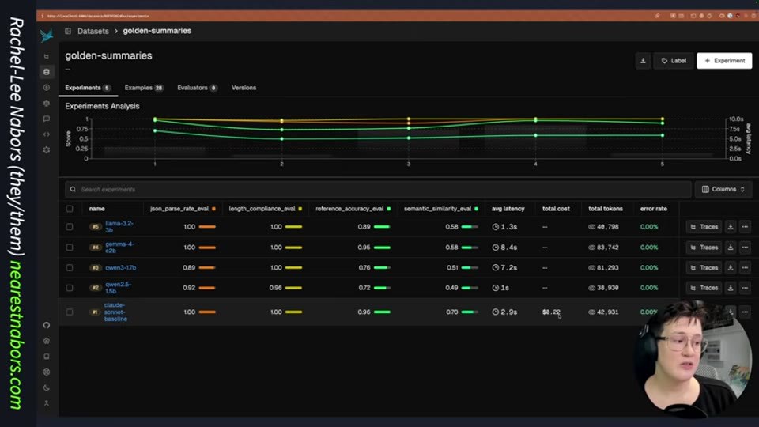Tick the claude-sonnet-baseline row checkbox
The height and width of the screenshot is (427, 759).
click(x=70, y=312)
